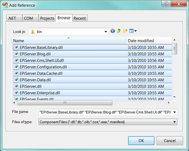Open the Recent tab
This screenshot has height=151, width=189.
pyautogui.click(x=79, y=18)
